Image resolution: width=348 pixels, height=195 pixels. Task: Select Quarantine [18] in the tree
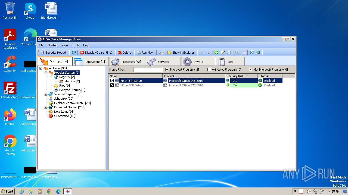pyautogui.click(x=65, y=116)
